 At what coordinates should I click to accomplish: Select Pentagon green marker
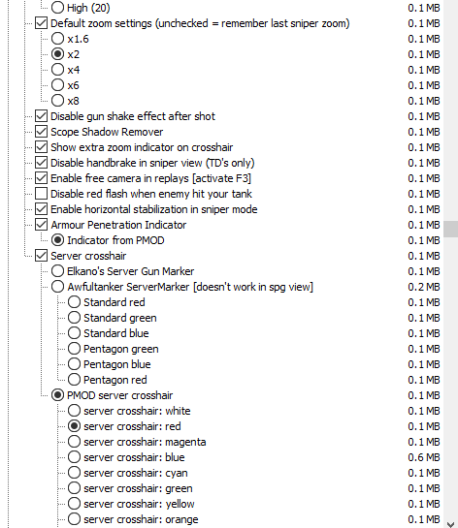[x=74, y=349]
